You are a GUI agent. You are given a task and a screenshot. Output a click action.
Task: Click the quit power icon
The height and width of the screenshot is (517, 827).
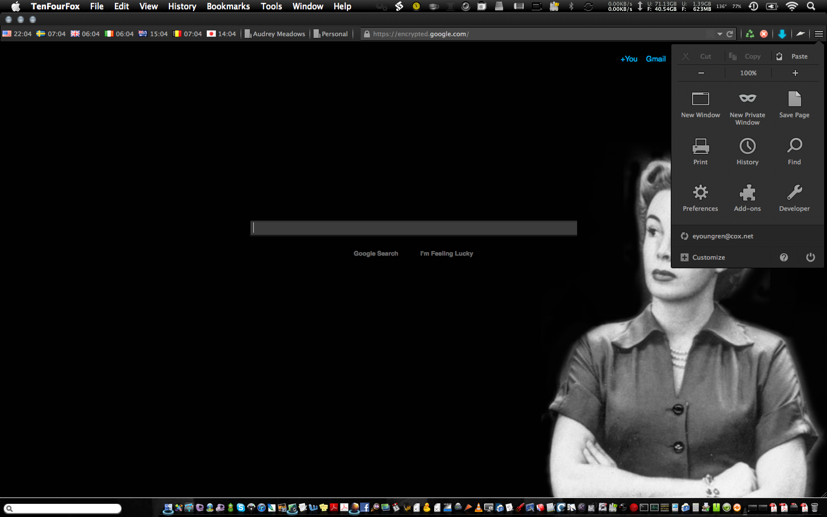810,257
